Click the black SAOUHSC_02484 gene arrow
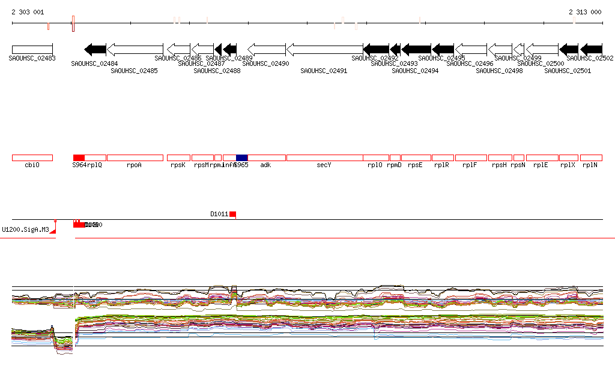The image size is (615, 366). click(x=95, y=49)
